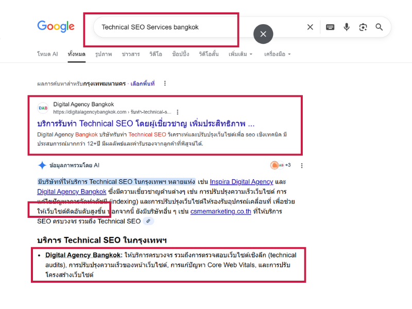
Task: Click the เลือกพื้นที่ link
Action: (x=143, y=83)
